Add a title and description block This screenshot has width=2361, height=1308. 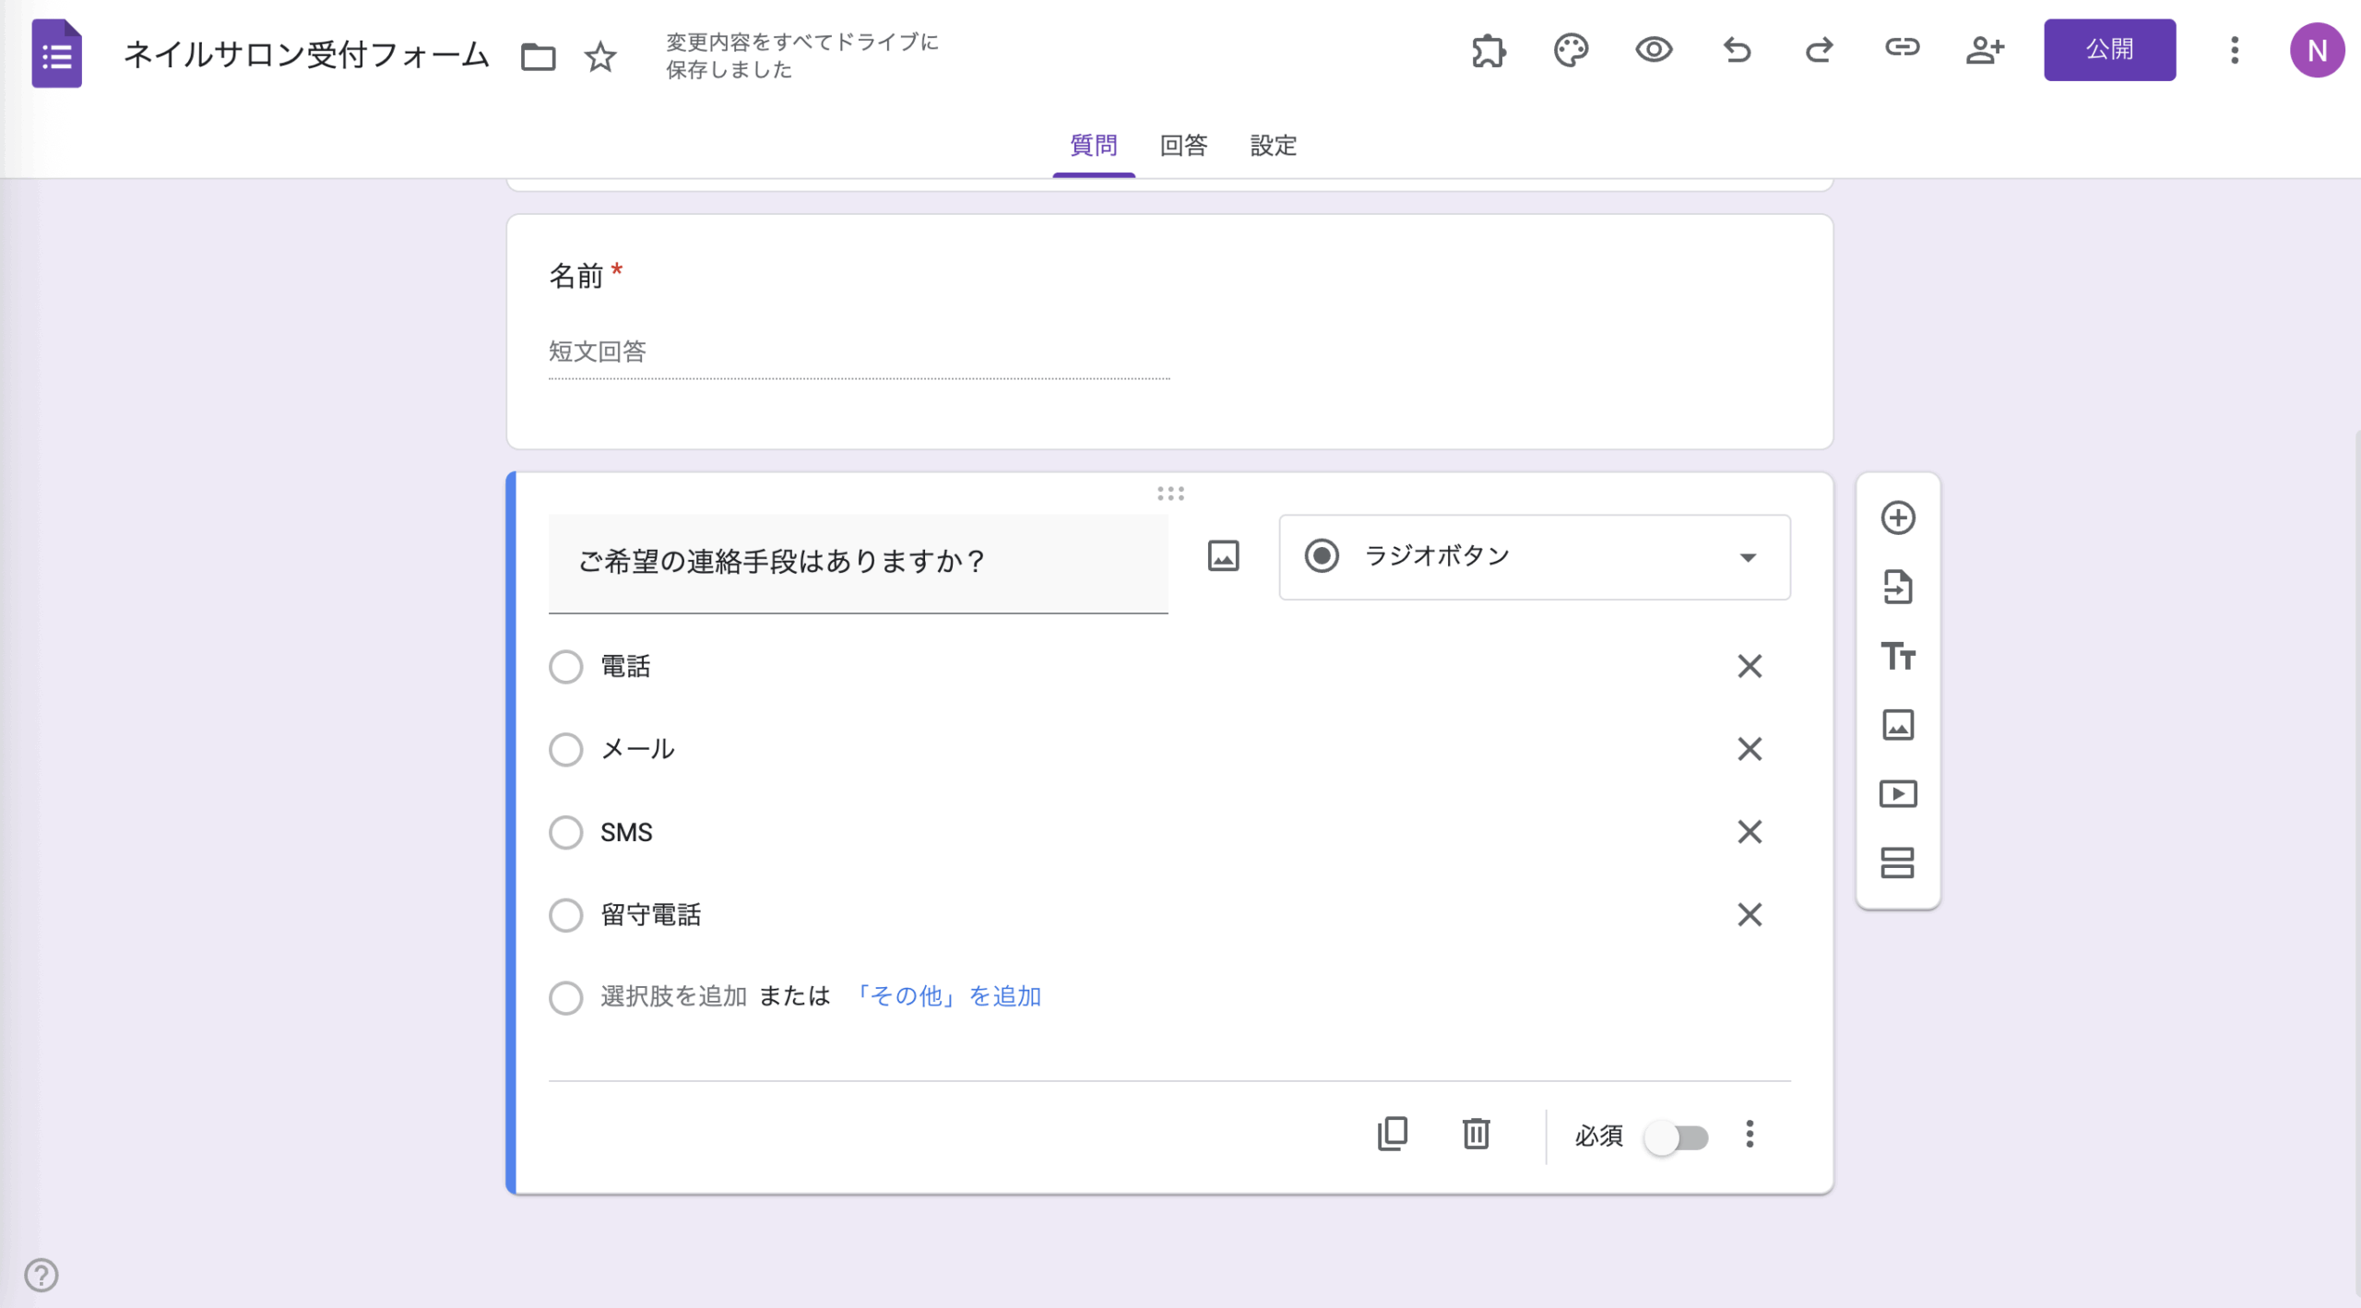click(1897, 656)
